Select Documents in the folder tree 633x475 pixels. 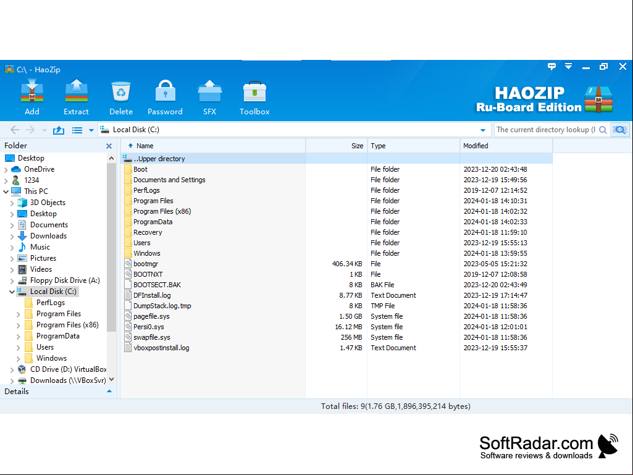(49, 225)
